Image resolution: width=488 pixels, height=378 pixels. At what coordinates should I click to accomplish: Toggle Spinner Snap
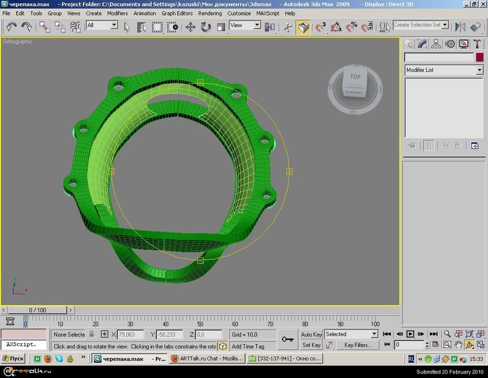point(367,27)
